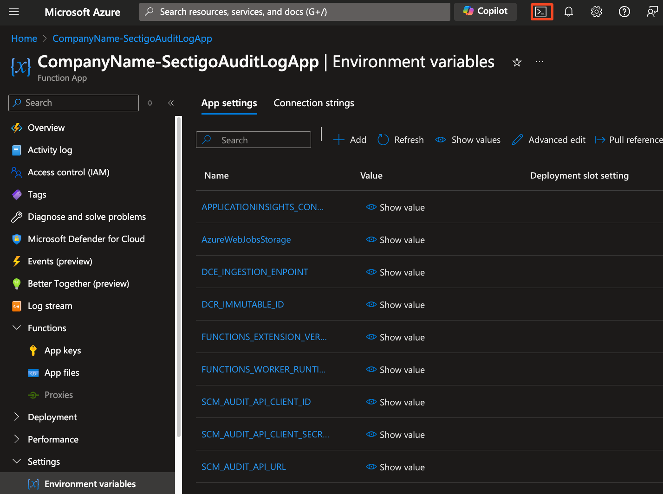Open the DCE_INGESTION_ENPOINT setting

[255, 272]
